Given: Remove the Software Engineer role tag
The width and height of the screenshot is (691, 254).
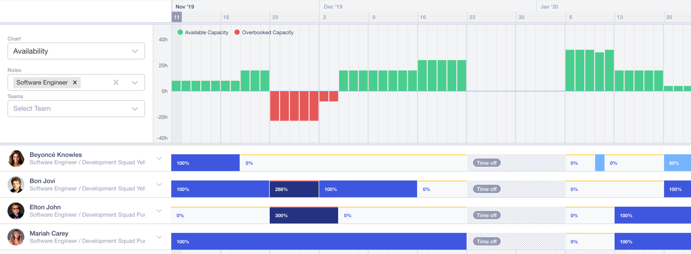Looking at the screenshot, I should pos(75,82).
